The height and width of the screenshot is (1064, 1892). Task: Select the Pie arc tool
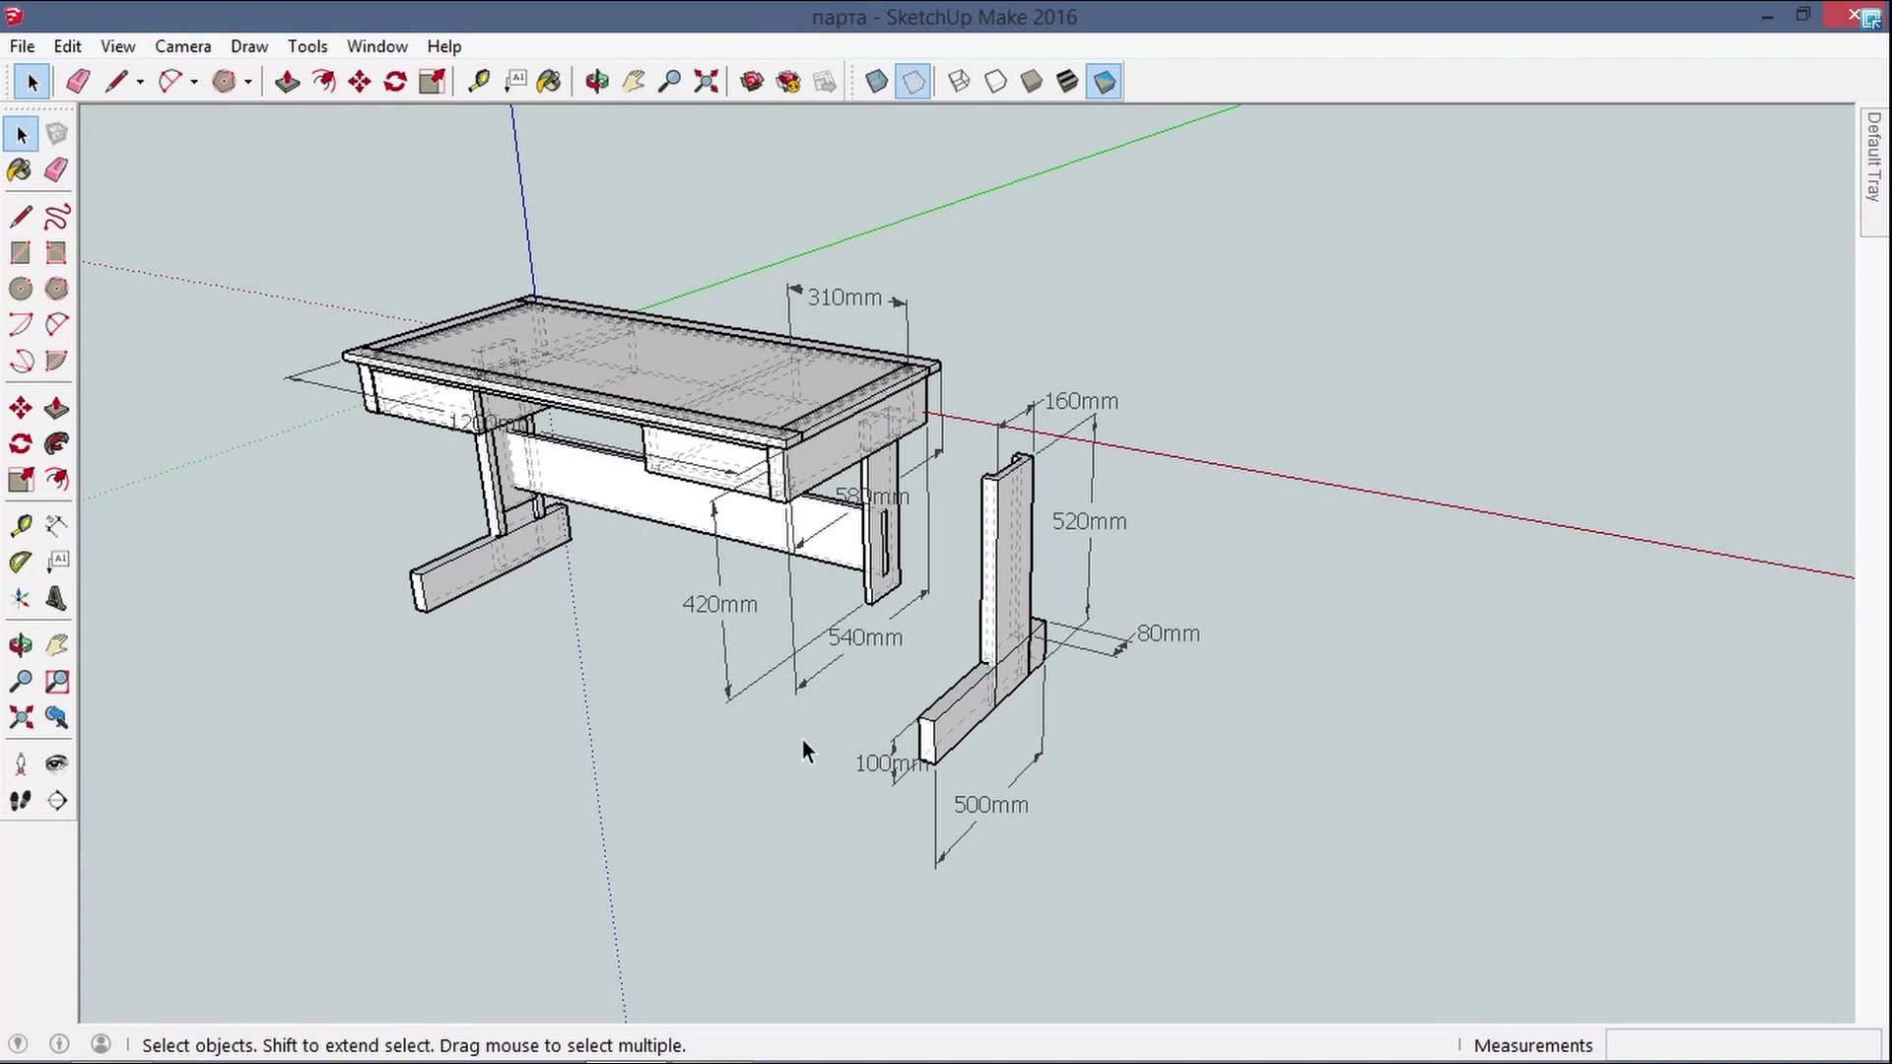(x=56, y=361)
